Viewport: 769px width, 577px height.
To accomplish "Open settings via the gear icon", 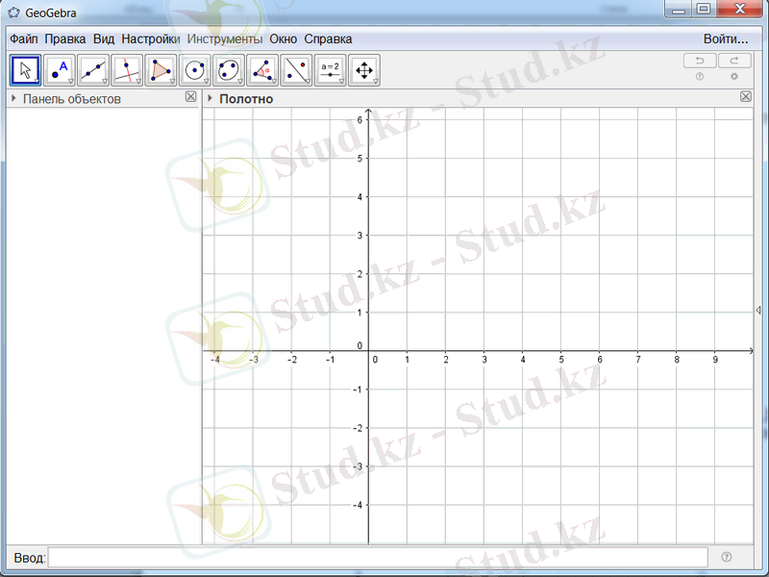I will point(734,77).
